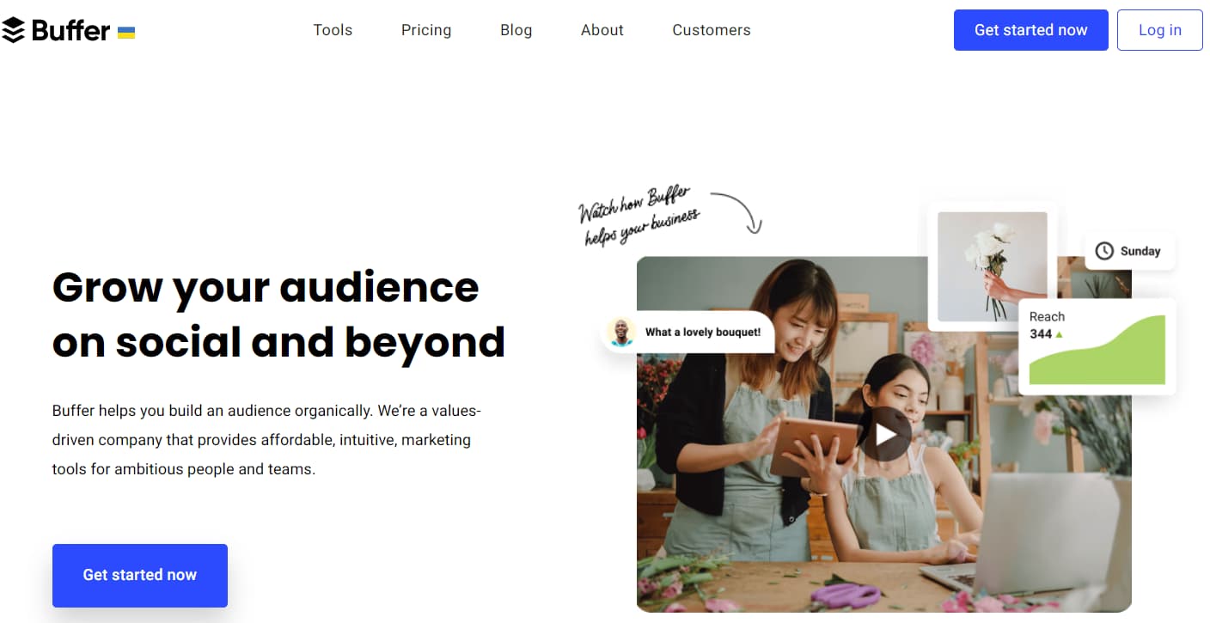Click the clock icon on the Sunday card

[x=1104, y=251]
